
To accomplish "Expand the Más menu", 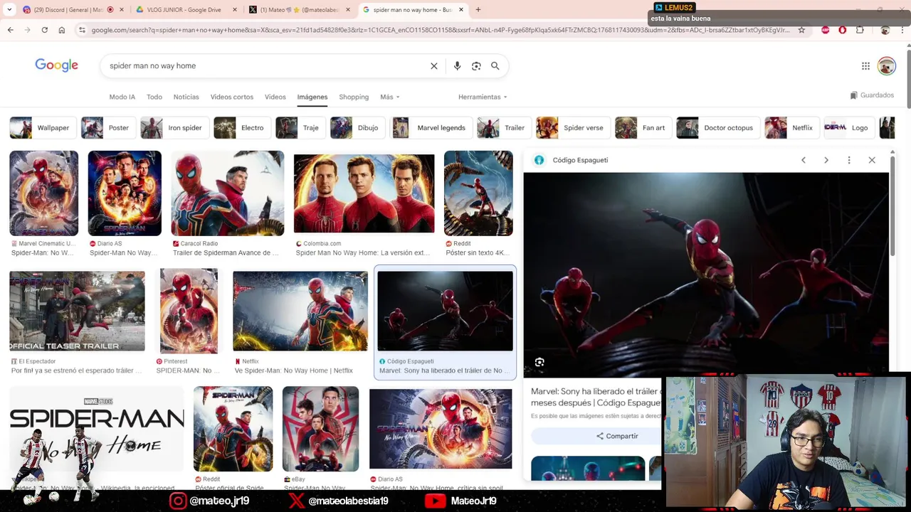I will pos(390,97).
